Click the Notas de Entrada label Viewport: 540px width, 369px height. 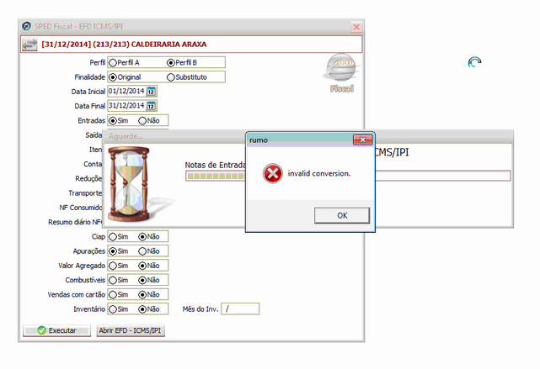tap(216, 166)
